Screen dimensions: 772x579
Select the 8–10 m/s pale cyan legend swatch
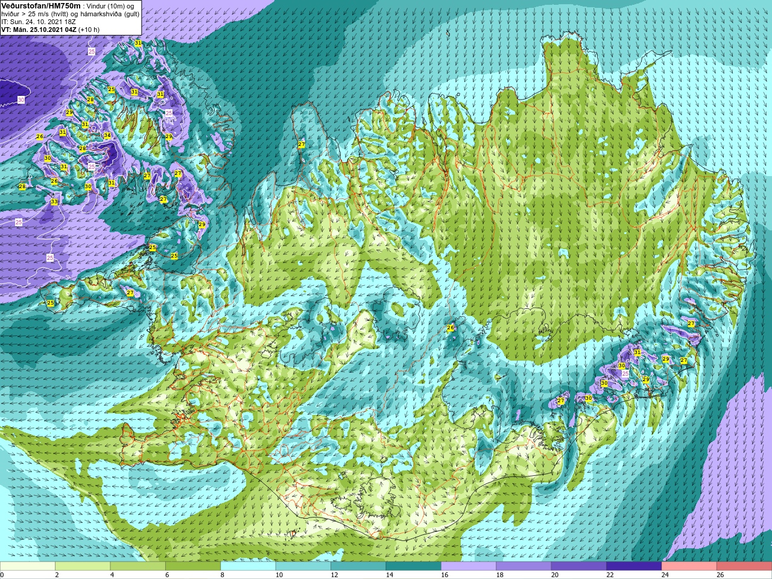point(248,566)
